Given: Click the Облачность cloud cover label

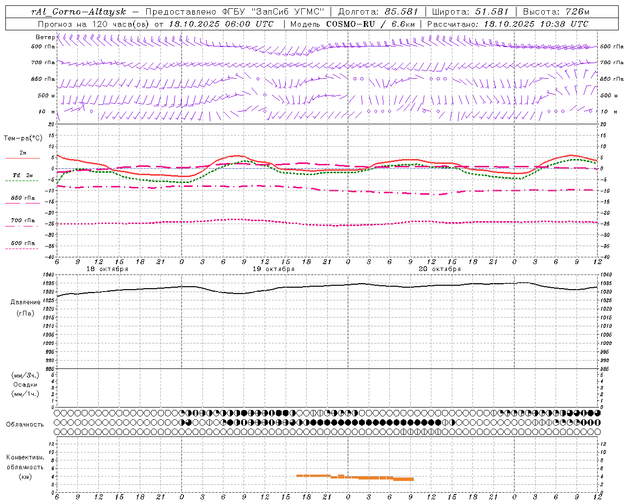Looking at the screenshot, I should tap(25, 424).
